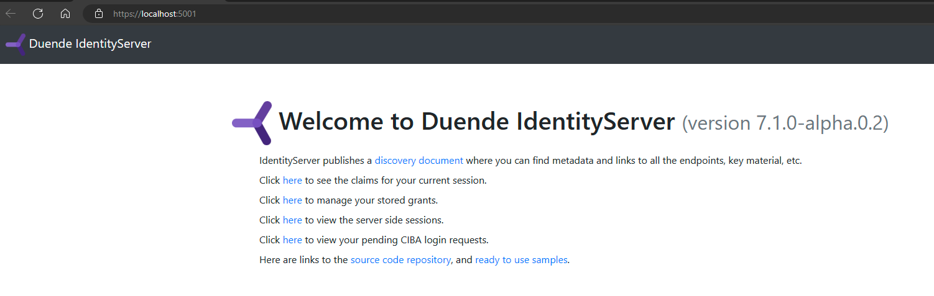Viewport: 934px width, 296px height.
Task: Click the address bar showing localhost:5001
Action: (507, 14)
